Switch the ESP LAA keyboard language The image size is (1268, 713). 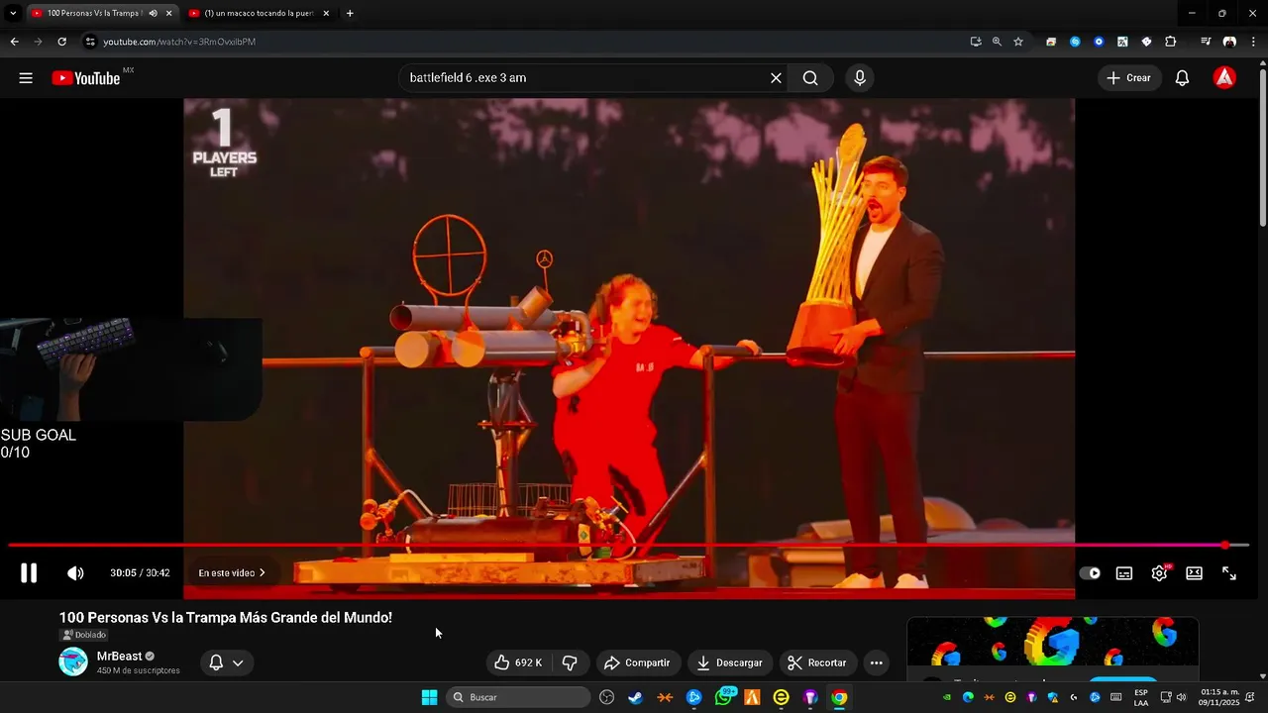(1141, 697)
